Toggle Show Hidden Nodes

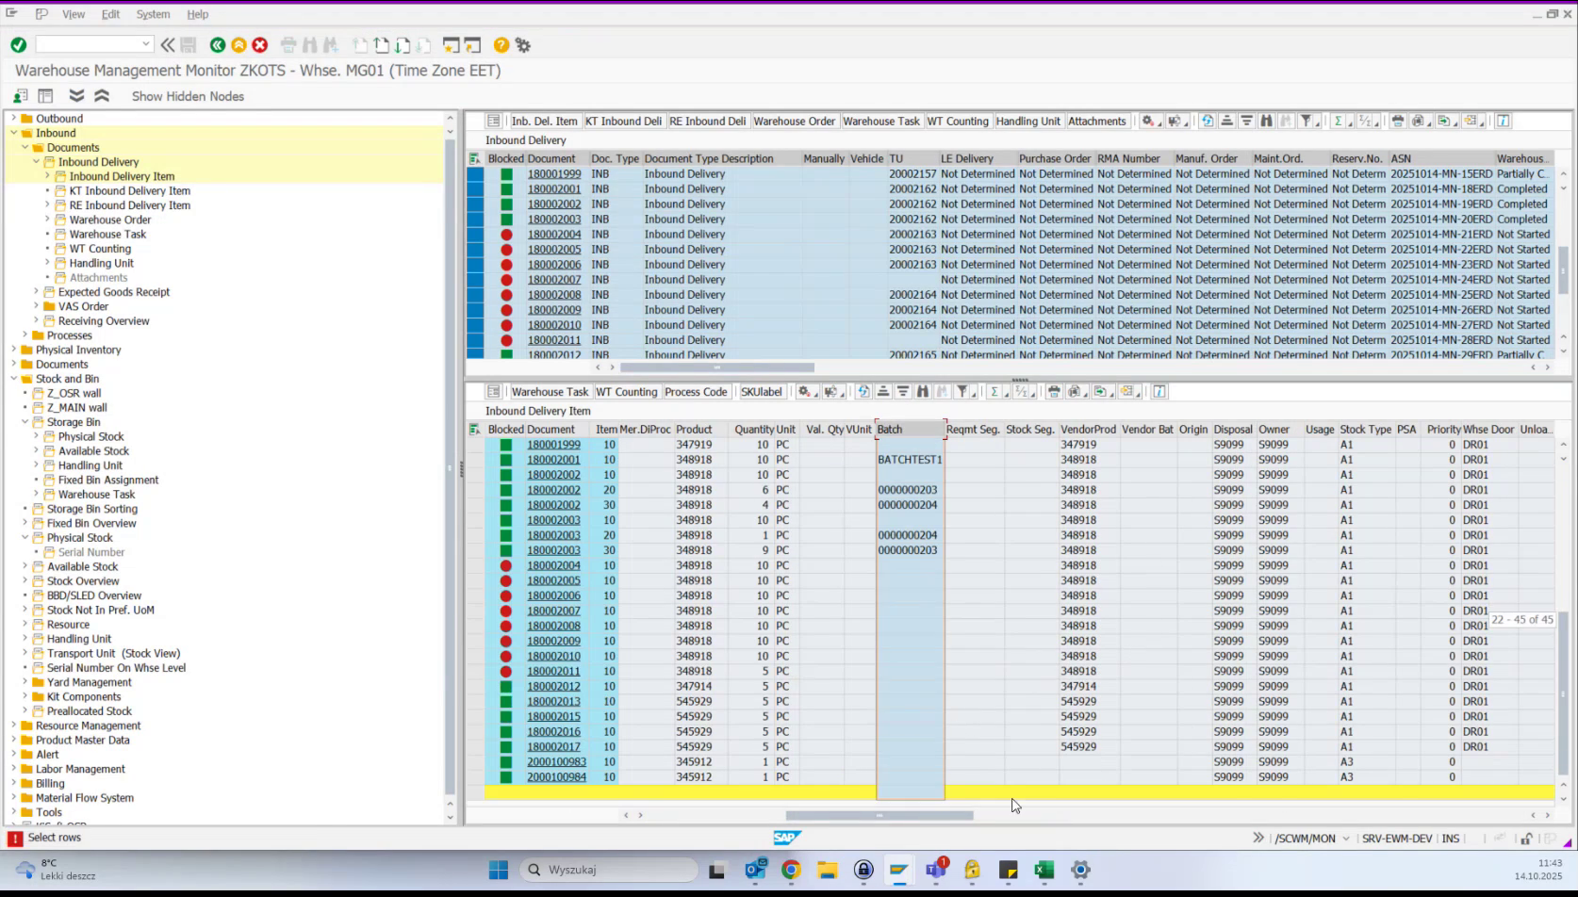(x=188, y=96)
